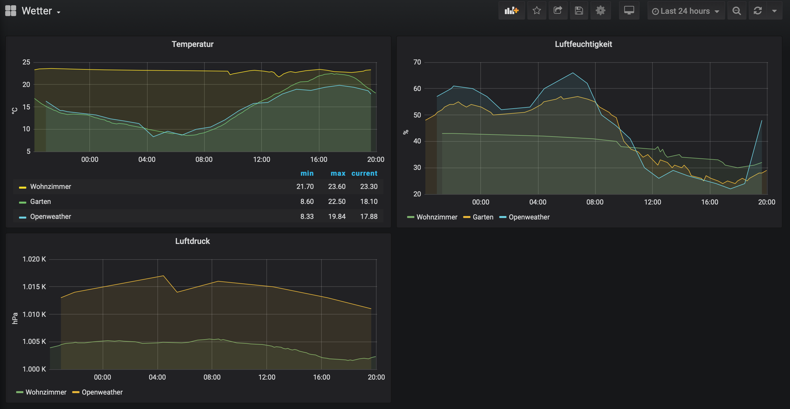Open dashboard settings gear icon
790x409 pixels.
600,11
